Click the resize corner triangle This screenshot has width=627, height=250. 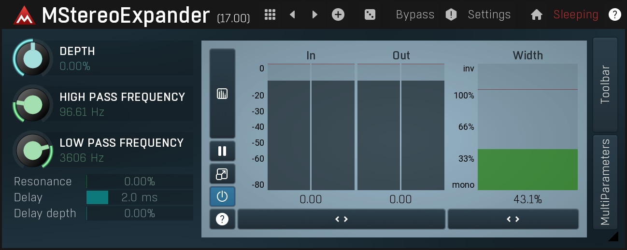pos(613,236)
